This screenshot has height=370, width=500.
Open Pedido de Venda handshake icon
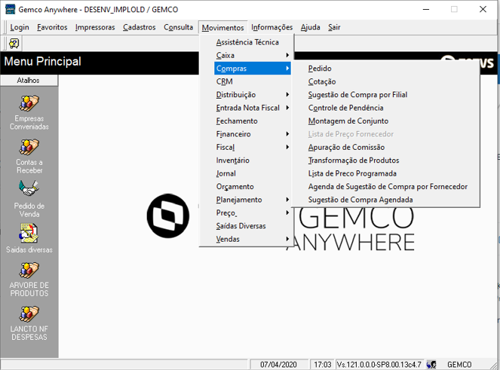(x=29, y=188)
